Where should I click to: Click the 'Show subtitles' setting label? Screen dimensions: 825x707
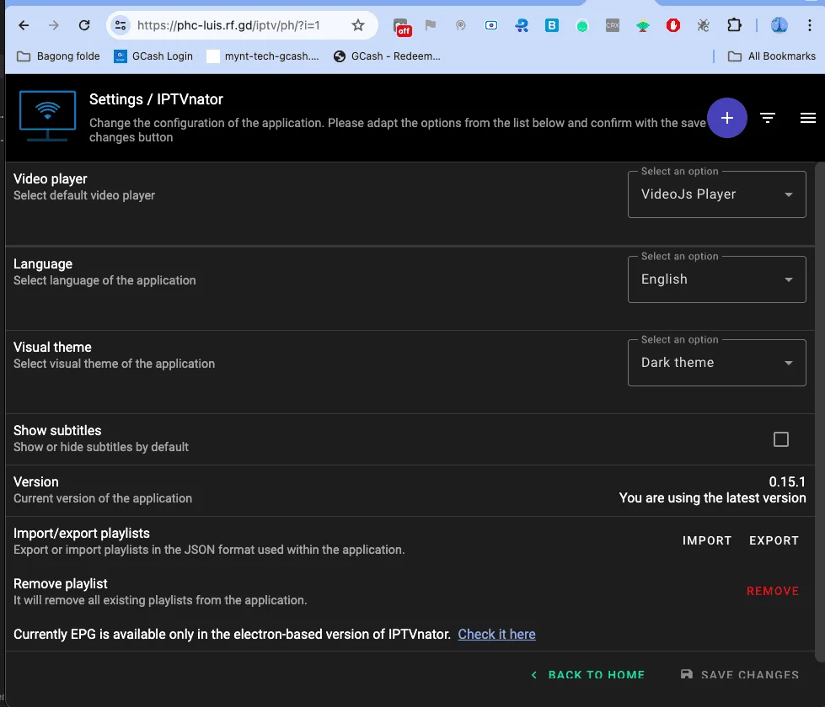point(57,430)
